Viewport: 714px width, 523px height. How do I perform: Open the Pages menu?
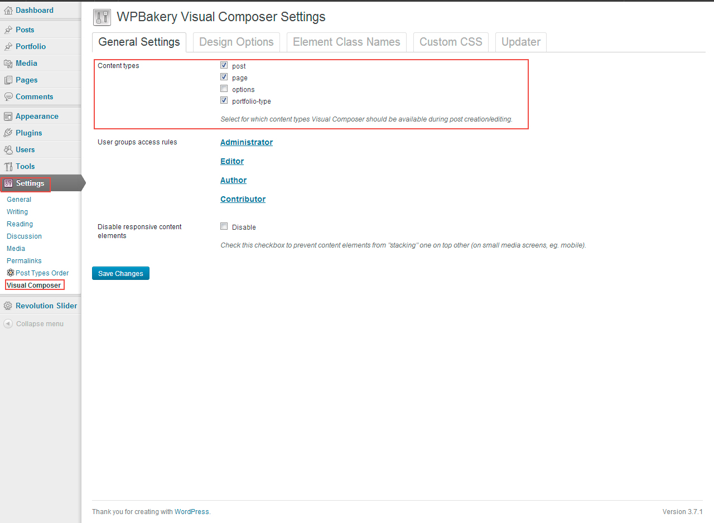point(27,80)
